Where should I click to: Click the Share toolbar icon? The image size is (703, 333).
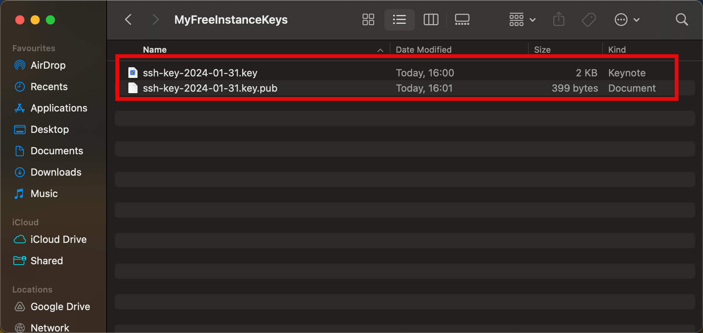tap(559, 19)
